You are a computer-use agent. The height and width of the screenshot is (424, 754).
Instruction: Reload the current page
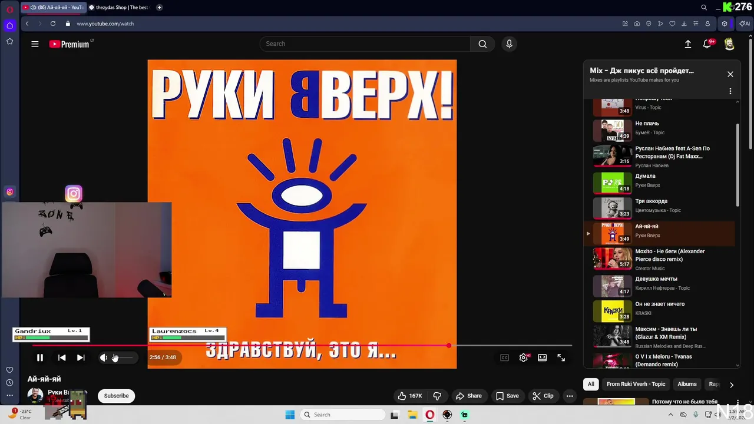pyautogui.click(x=53, y=24)
